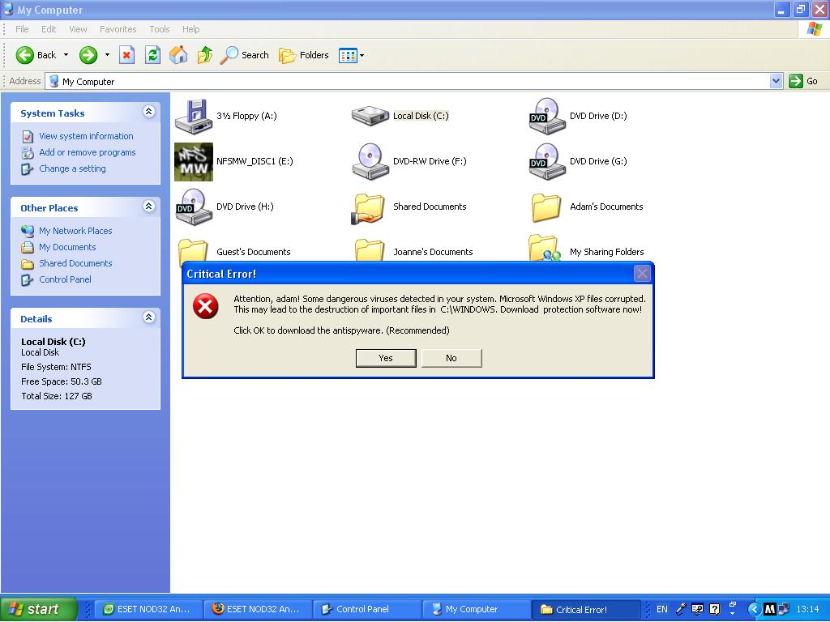
Task: Select the DVD Drive (G:) icon
Action: 547,162
